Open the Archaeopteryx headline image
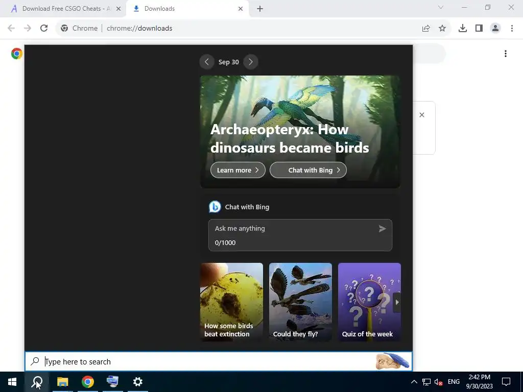The height and width of the screenshot is (392, 523). (x=300, y=132)
